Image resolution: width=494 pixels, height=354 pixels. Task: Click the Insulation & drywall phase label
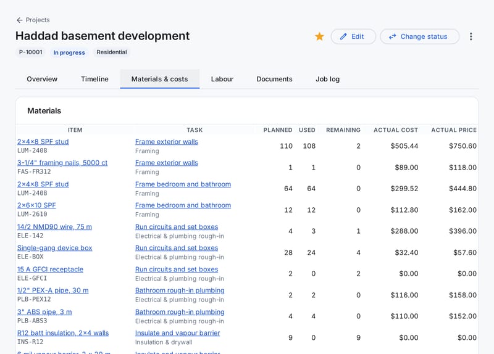click(164, 342)
